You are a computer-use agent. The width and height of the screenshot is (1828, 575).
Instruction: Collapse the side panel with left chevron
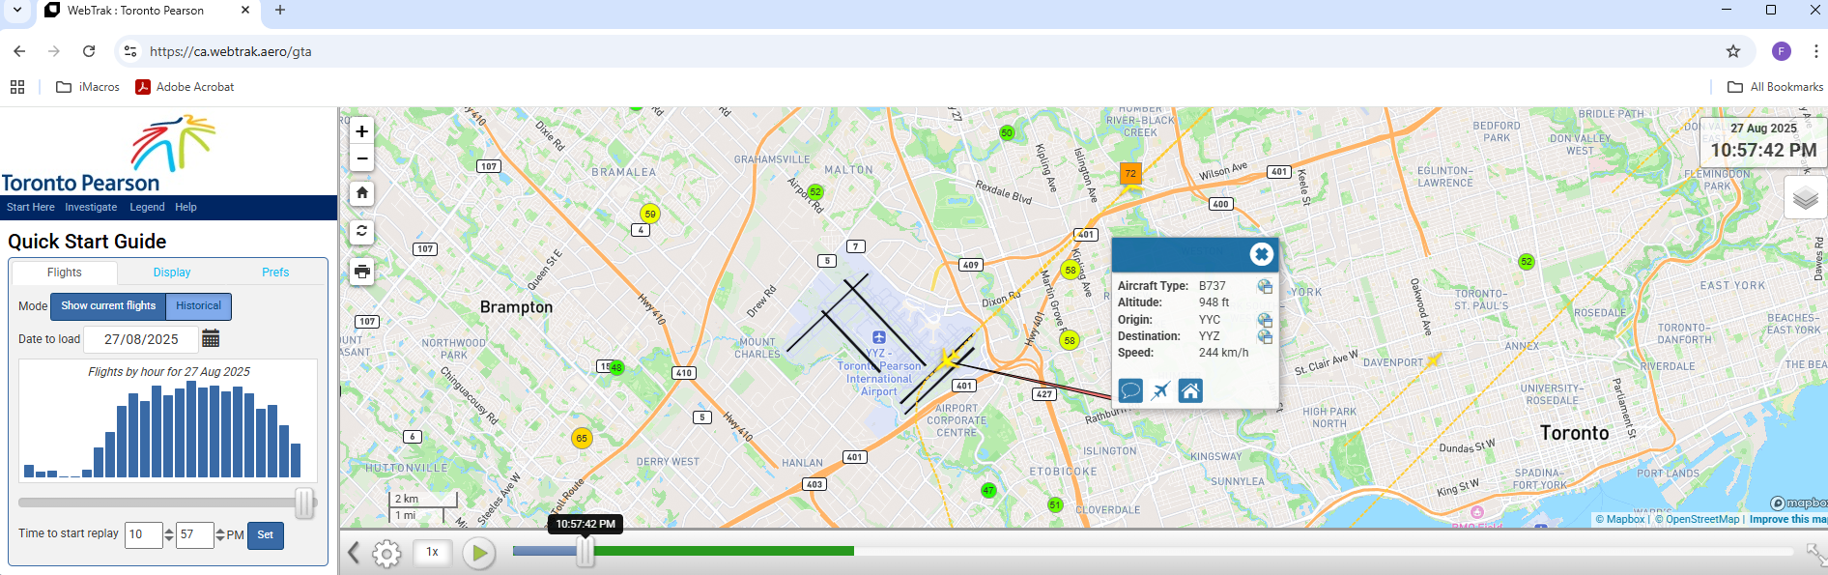pos(354,553)
